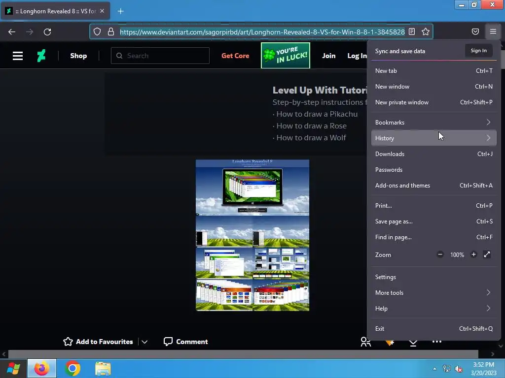This screenshot has height=378, width=505.
Task: Toggle reader view icon in address bar
Action: [412, 31]
